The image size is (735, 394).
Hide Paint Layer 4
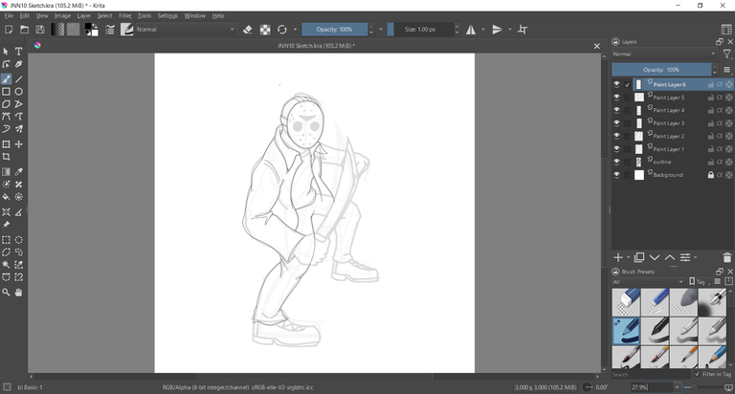[616, 110]
